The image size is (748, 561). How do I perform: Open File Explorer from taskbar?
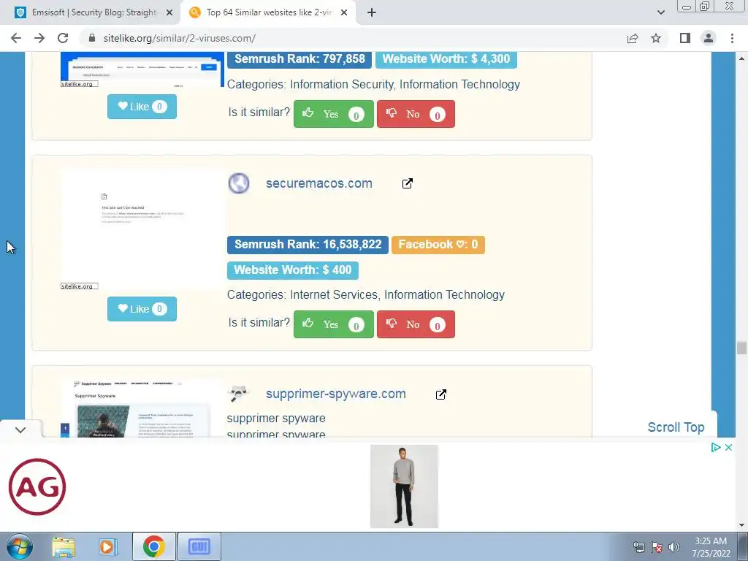point(64,546)
